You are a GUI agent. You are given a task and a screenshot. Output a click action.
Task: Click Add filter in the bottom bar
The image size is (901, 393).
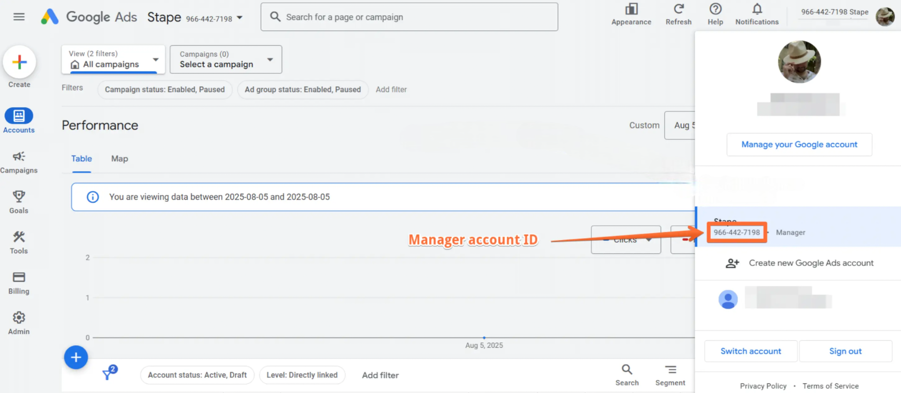click(x=380, y=375)
